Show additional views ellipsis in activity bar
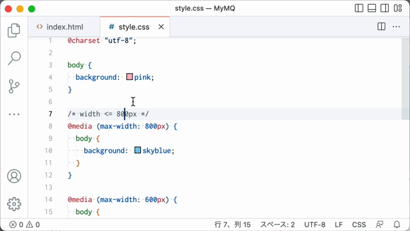The height and width of the screenshot is (231, 410). click(x=14, y=114)
